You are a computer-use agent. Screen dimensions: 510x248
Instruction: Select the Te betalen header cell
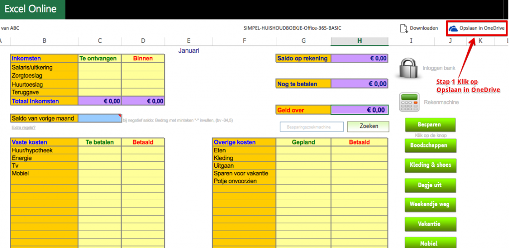point(100,142)
